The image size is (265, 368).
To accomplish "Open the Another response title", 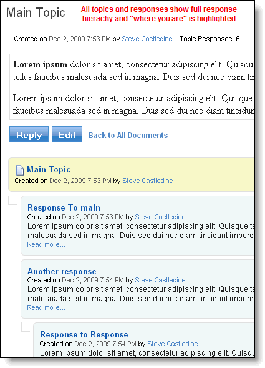I will point(62,271).
